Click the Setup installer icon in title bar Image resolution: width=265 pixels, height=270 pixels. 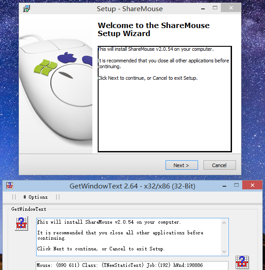tap(27, 8)
